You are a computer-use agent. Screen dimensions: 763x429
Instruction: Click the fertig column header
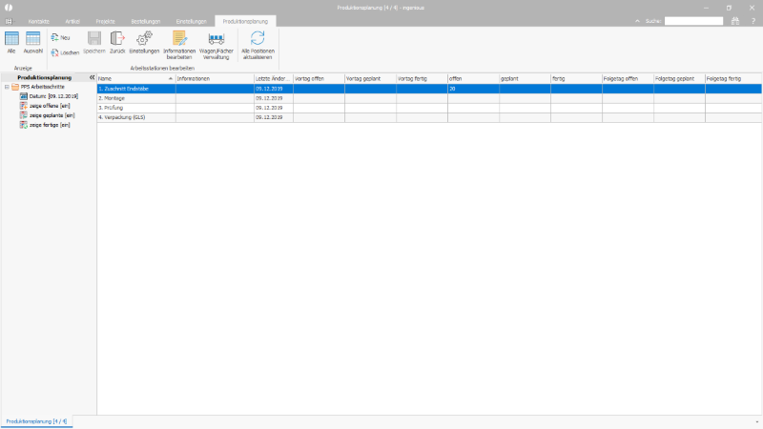[577, 78]
